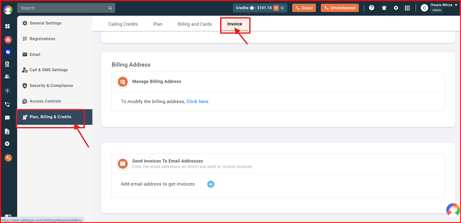Viewport: 461px width, 223px height.
Task: Open Registrations in the sidebar
Action: [x=55, y=39]
